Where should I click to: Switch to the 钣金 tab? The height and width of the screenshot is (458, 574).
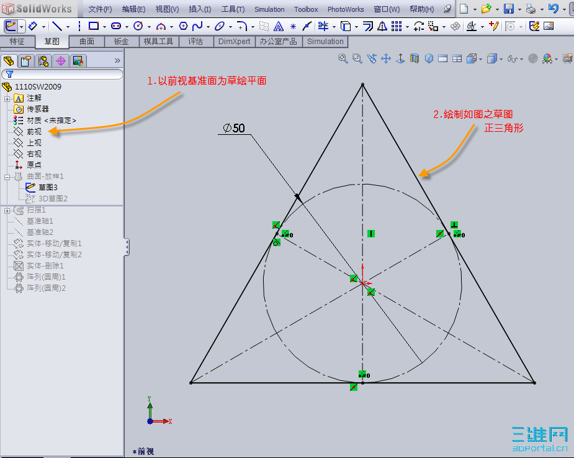(121, 42)
